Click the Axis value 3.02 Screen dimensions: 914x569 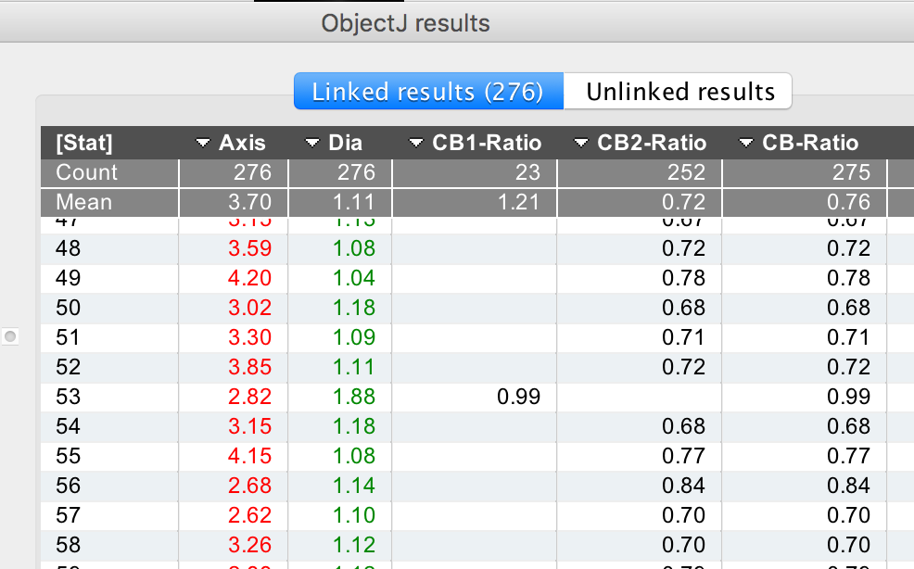click(x=249, y=308)
